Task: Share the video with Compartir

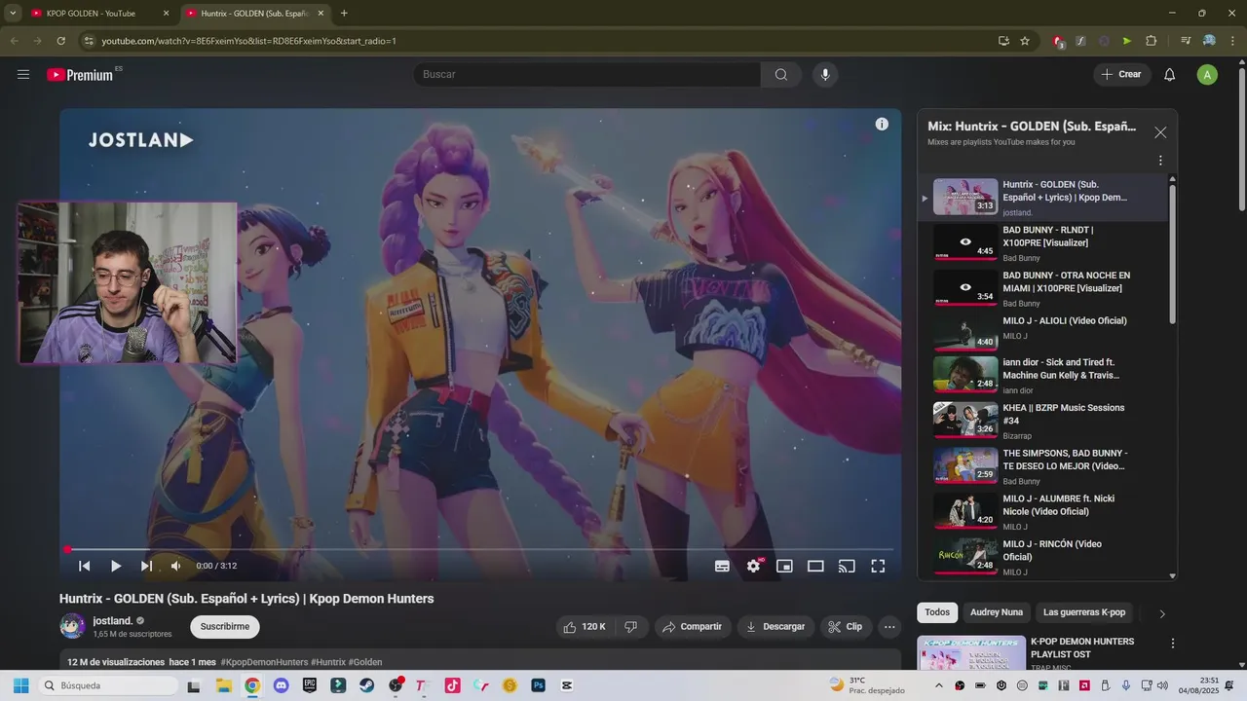Action: (692, 627)
